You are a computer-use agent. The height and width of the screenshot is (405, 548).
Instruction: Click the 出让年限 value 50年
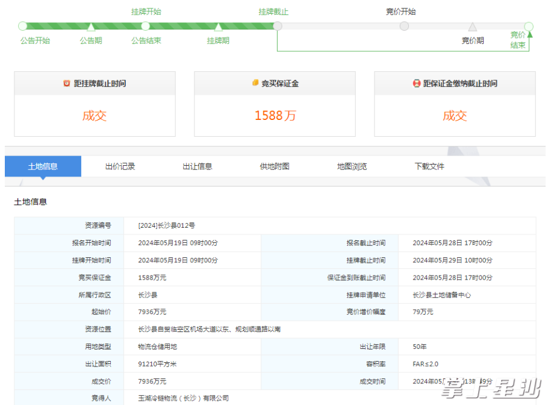pyautogui.click(x=420, y=347)
